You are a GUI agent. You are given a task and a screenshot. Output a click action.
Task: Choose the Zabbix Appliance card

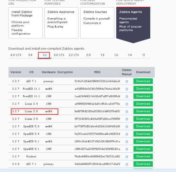click(x=61, y=23)
